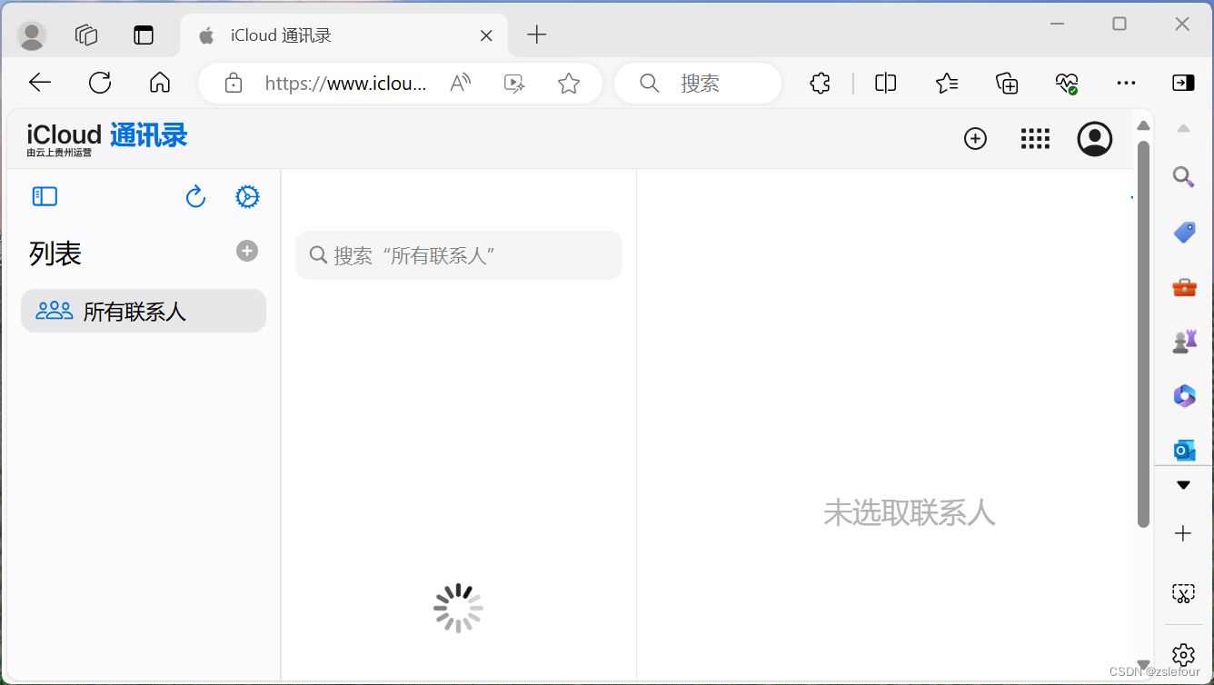Click the iCloud 通讯录 logo title
This screenshot has width=1214, height=685.
(x=107, y=139)
